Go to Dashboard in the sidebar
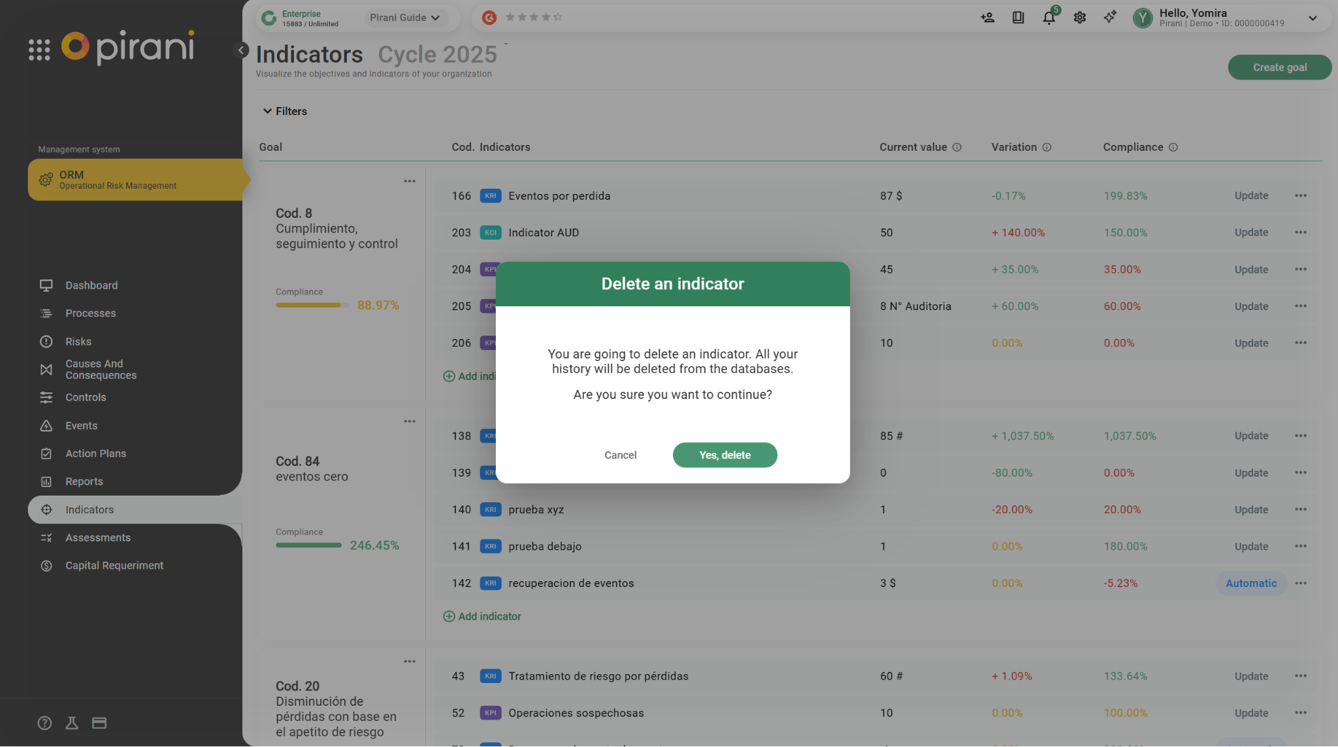The width and height of the screenshot is (1338, 747). [91, 285]
